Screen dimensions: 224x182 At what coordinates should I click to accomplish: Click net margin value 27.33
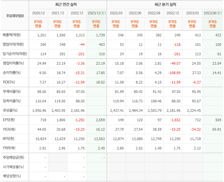coord(196,73)
